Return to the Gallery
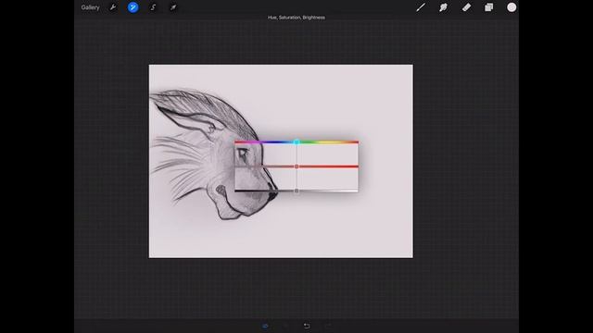This screenshot has width=593, height=333. click(x=90, y=7)
